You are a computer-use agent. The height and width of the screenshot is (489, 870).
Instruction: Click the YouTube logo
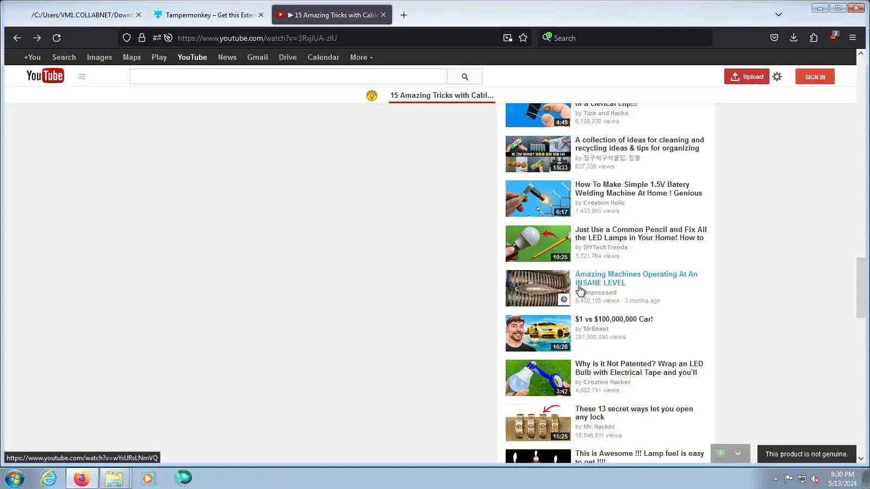[x=45, y=76]
